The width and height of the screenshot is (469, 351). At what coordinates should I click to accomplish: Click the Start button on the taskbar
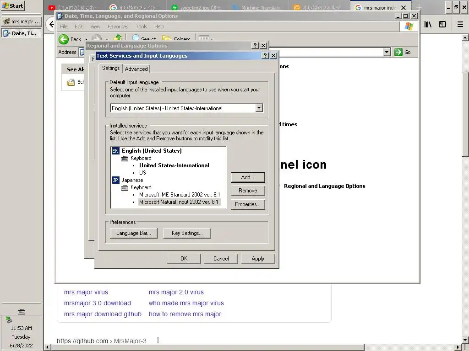[12, 5]
